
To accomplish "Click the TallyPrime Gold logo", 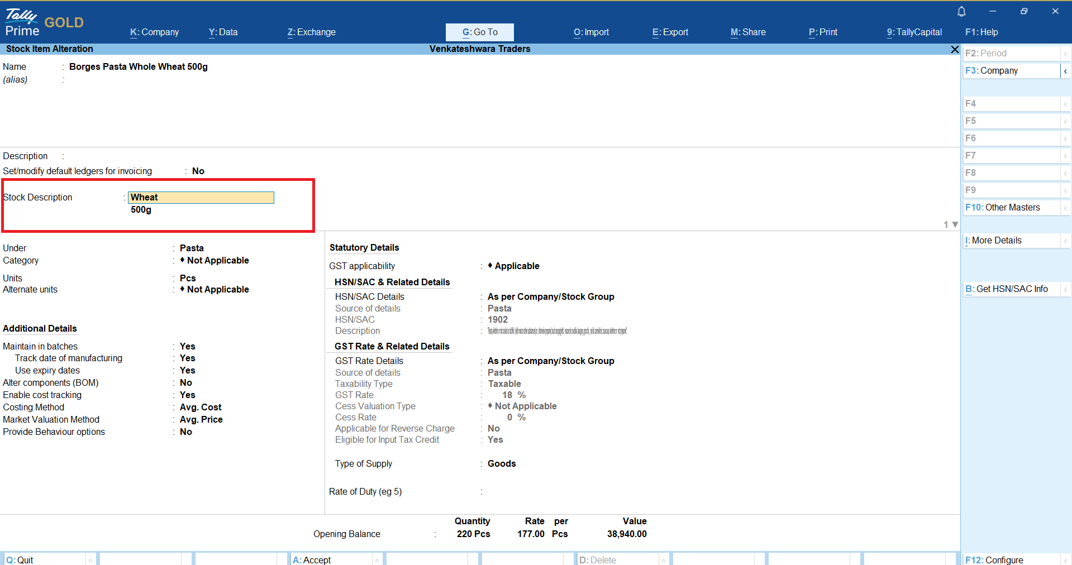I will 44,22.
